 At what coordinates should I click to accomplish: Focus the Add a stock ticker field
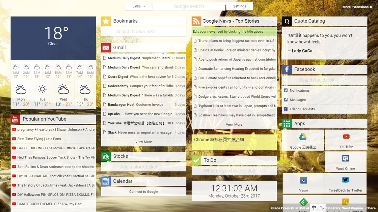[144, 167]
